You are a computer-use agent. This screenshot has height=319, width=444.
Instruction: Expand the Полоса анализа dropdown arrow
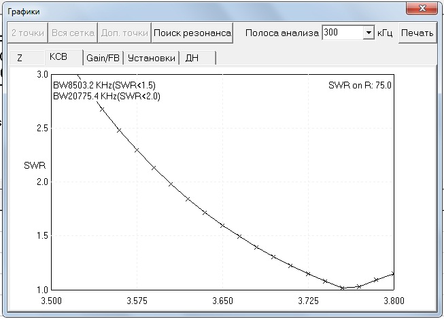(368, 33)
